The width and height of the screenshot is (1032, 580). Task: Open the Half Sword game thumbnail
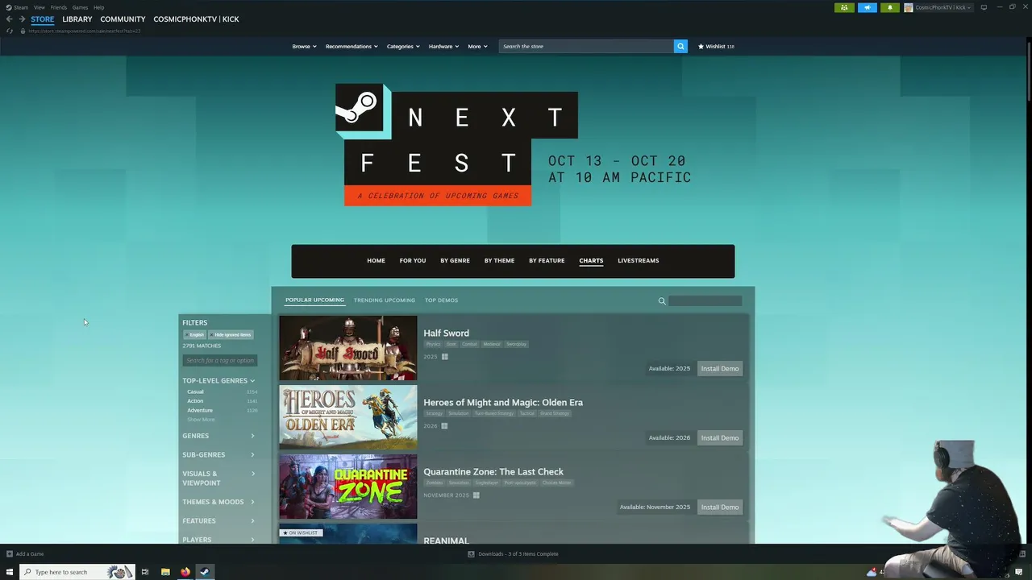[348, 348]
